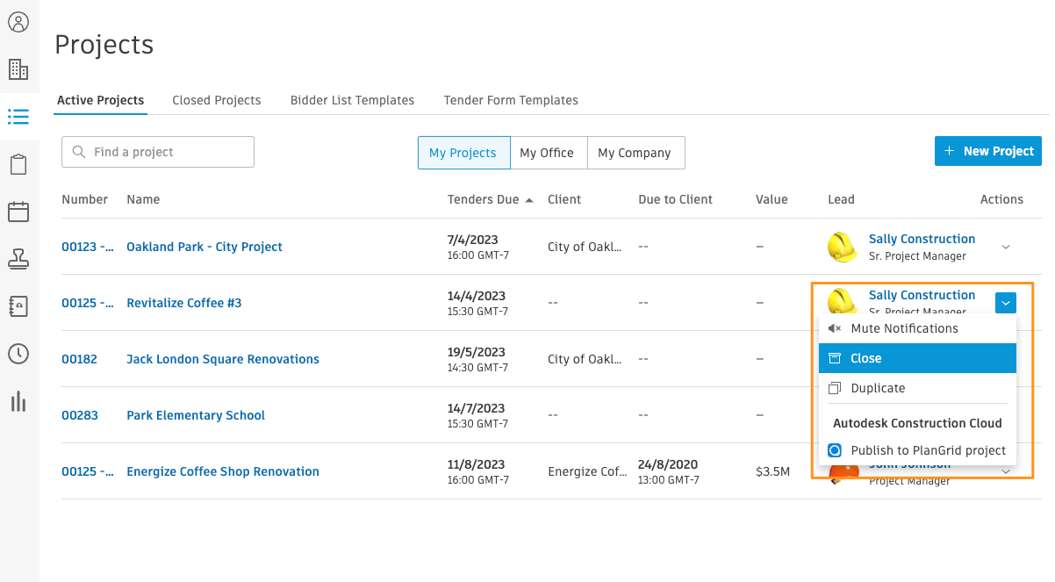The width and height of the screenshot is (1055, 582).
Task: Expand actions chevron for Energize Coffee Shop row
Action: (1007, 472)
